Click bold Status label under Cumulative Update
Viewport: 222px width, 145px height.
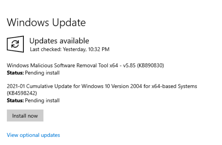coord(15,101)
